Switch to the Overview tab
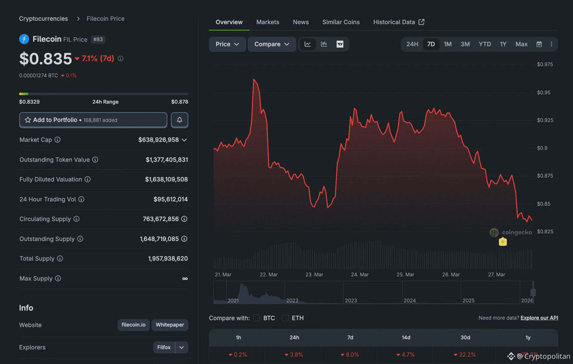The width and height of the screenshot is (573, 364). pyautogui.click(x=229, y=22)
